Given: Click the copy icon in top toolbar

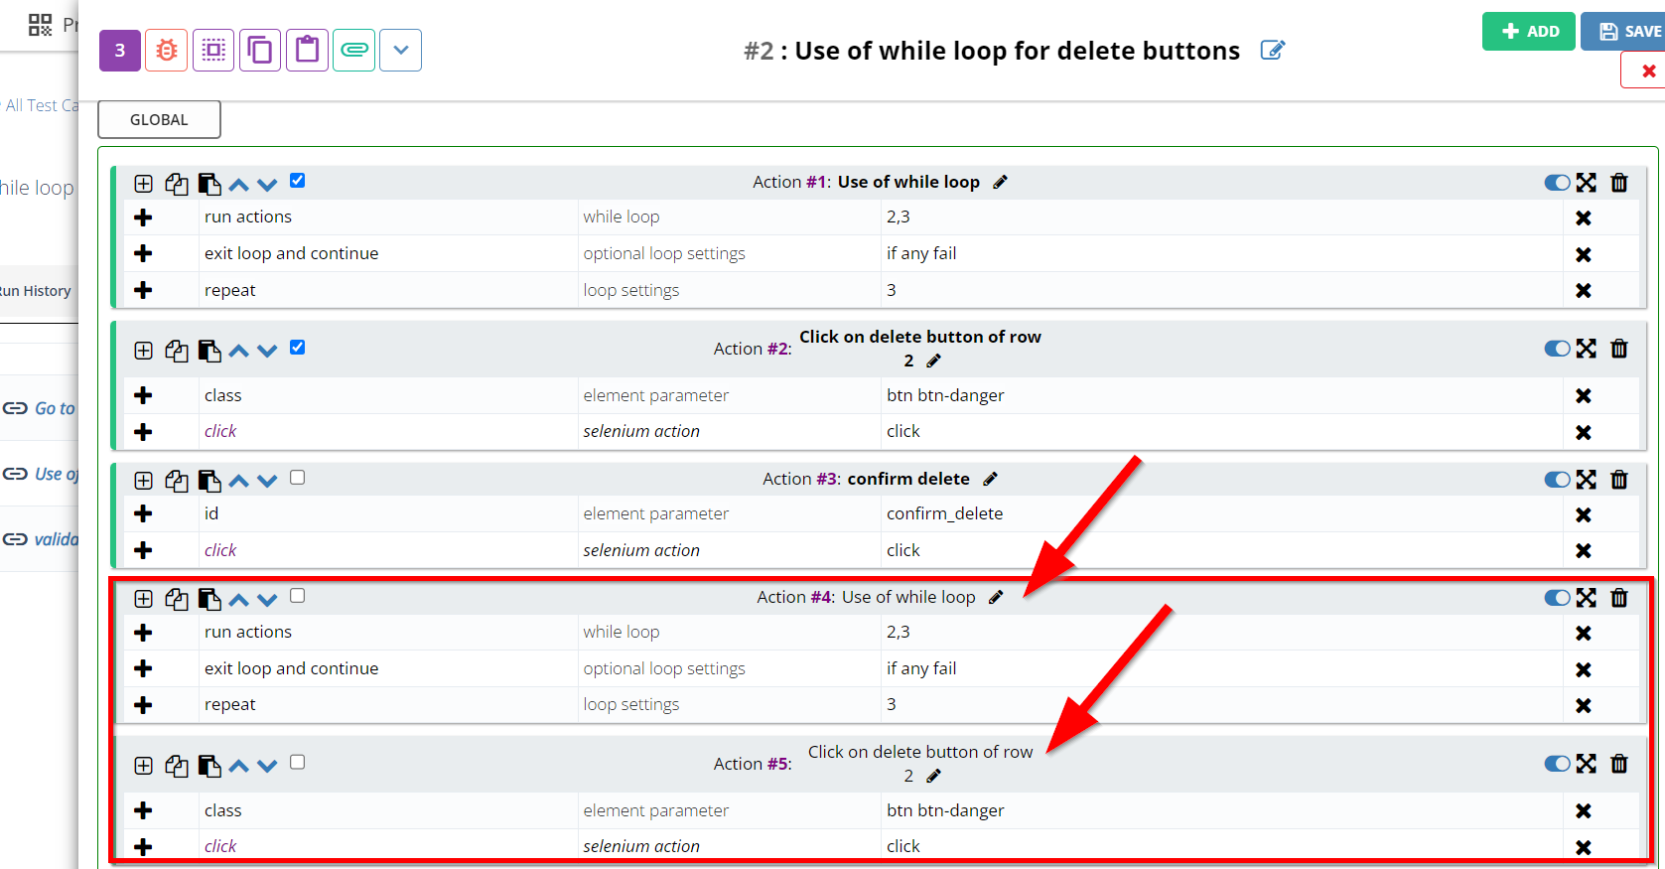Looking at the screenshot, I should [x=260, y=51].
